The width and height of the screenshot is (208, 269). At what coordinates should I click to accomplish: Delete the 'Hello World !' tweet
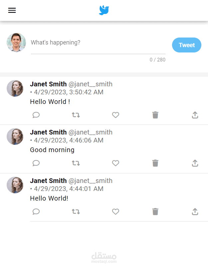tap(155, 115)
